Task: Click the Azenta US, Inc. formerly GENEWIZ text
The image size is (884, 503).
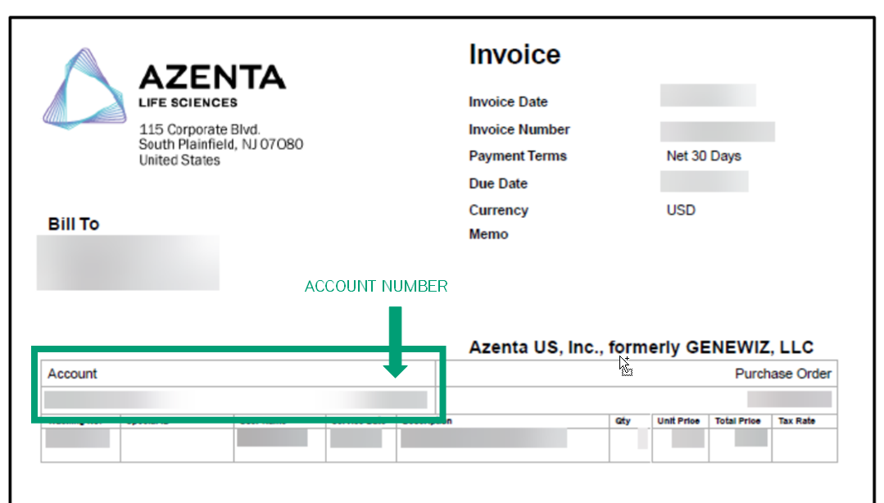Action: click(641, 347)
